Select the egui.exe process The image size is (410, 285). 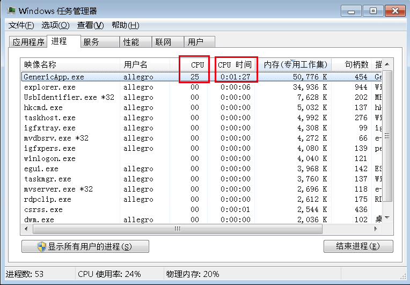point(201,169)
